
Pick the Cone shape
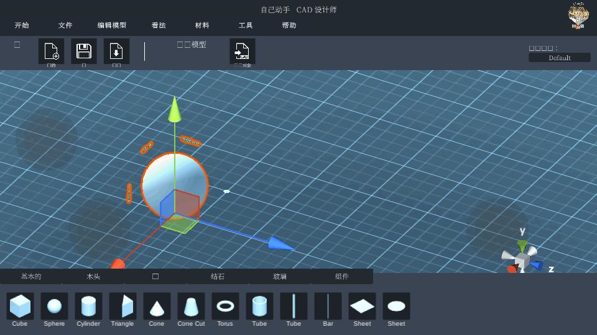point(157,306)
